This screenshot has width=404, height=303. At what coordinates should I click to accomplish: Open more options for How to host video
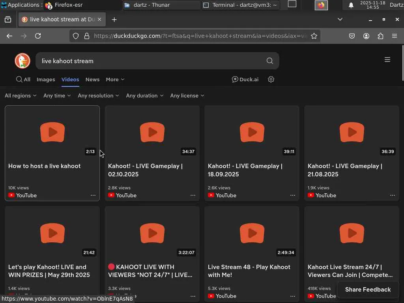[x=93, y=195]
